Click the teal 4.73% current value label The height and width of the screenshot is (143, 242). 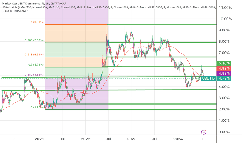coord(224,78)
